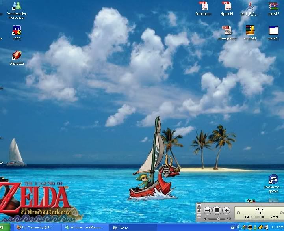The image size is (284, 231).
Task: Click the EN language indicator in taskbar
Action: pos(233,227)
